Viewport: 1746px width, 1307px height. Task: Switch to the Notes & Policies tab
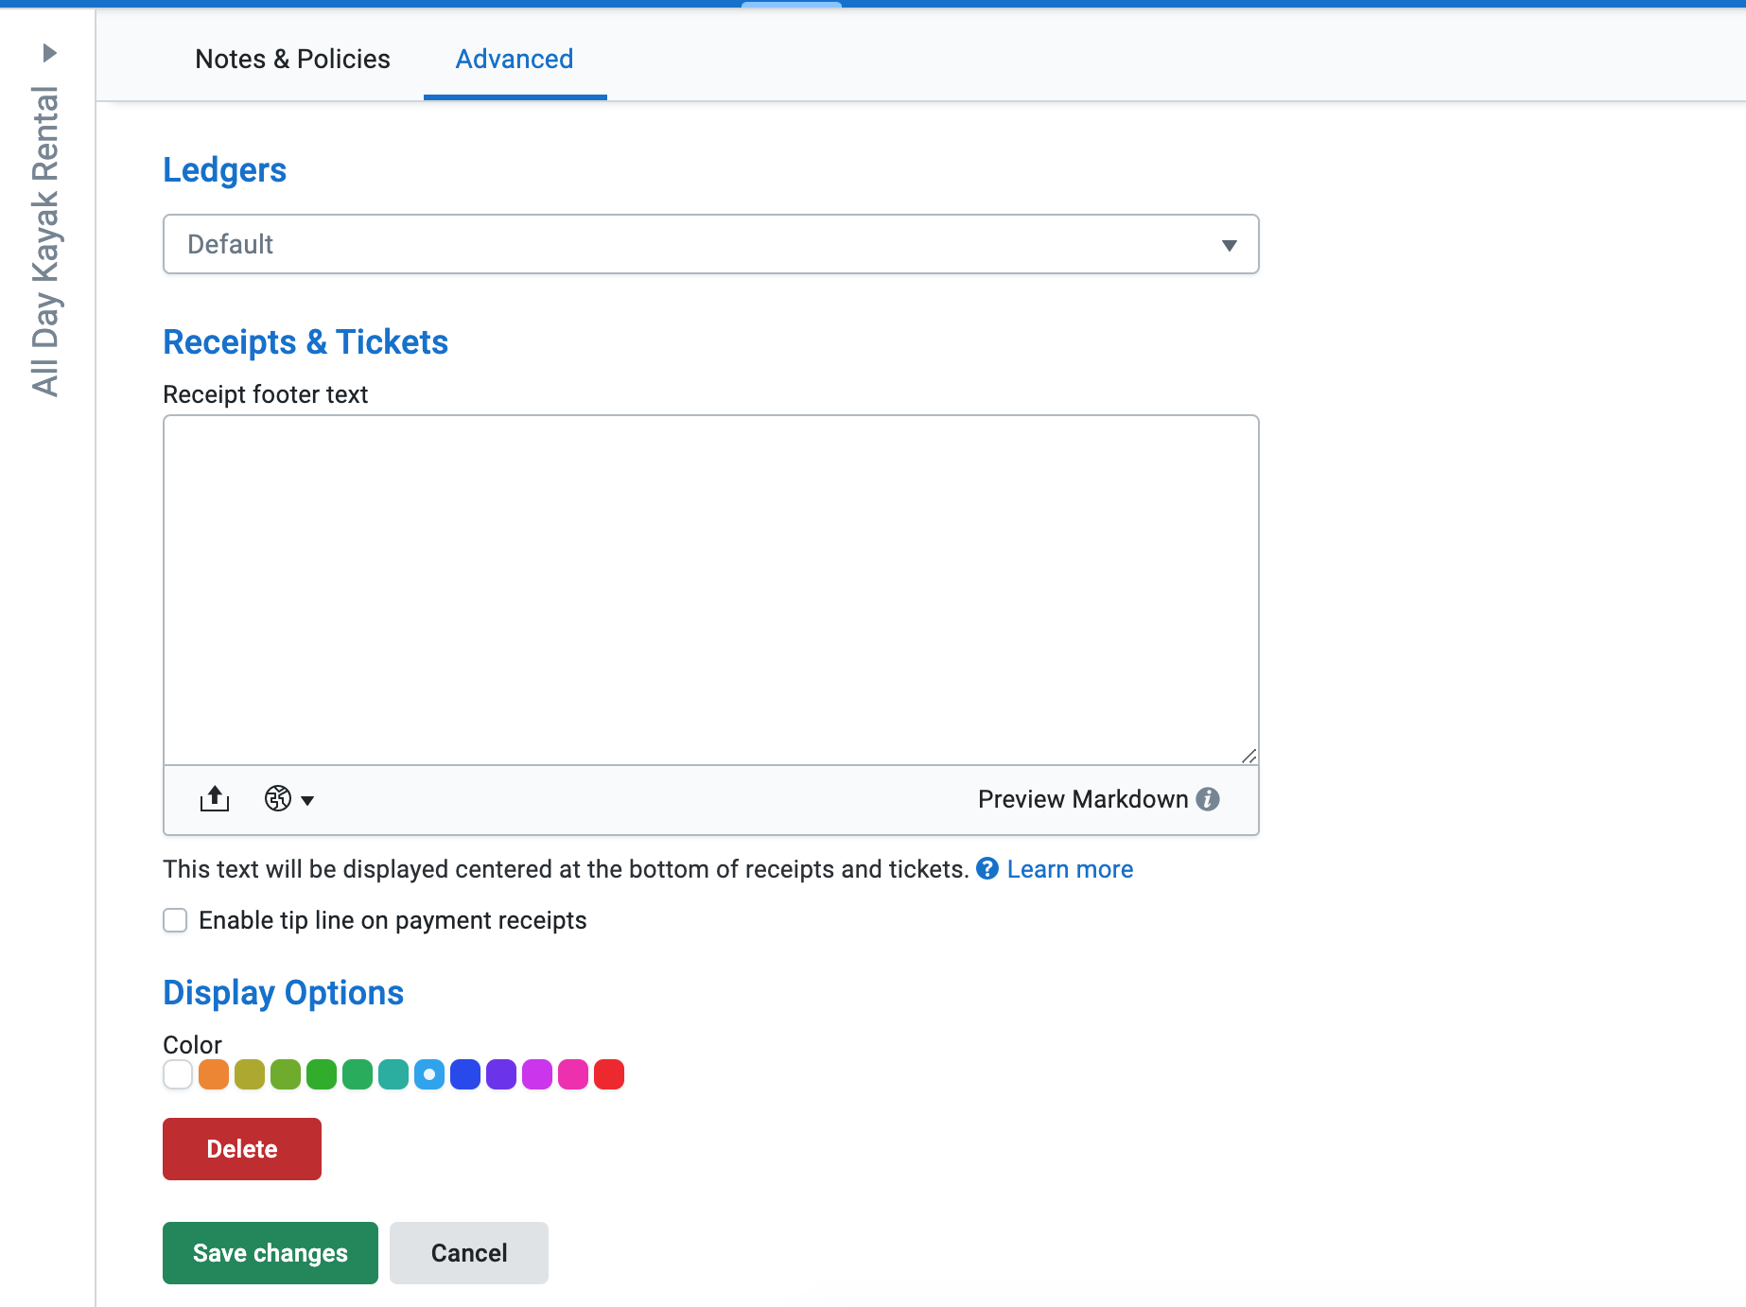tap(292, 59)
